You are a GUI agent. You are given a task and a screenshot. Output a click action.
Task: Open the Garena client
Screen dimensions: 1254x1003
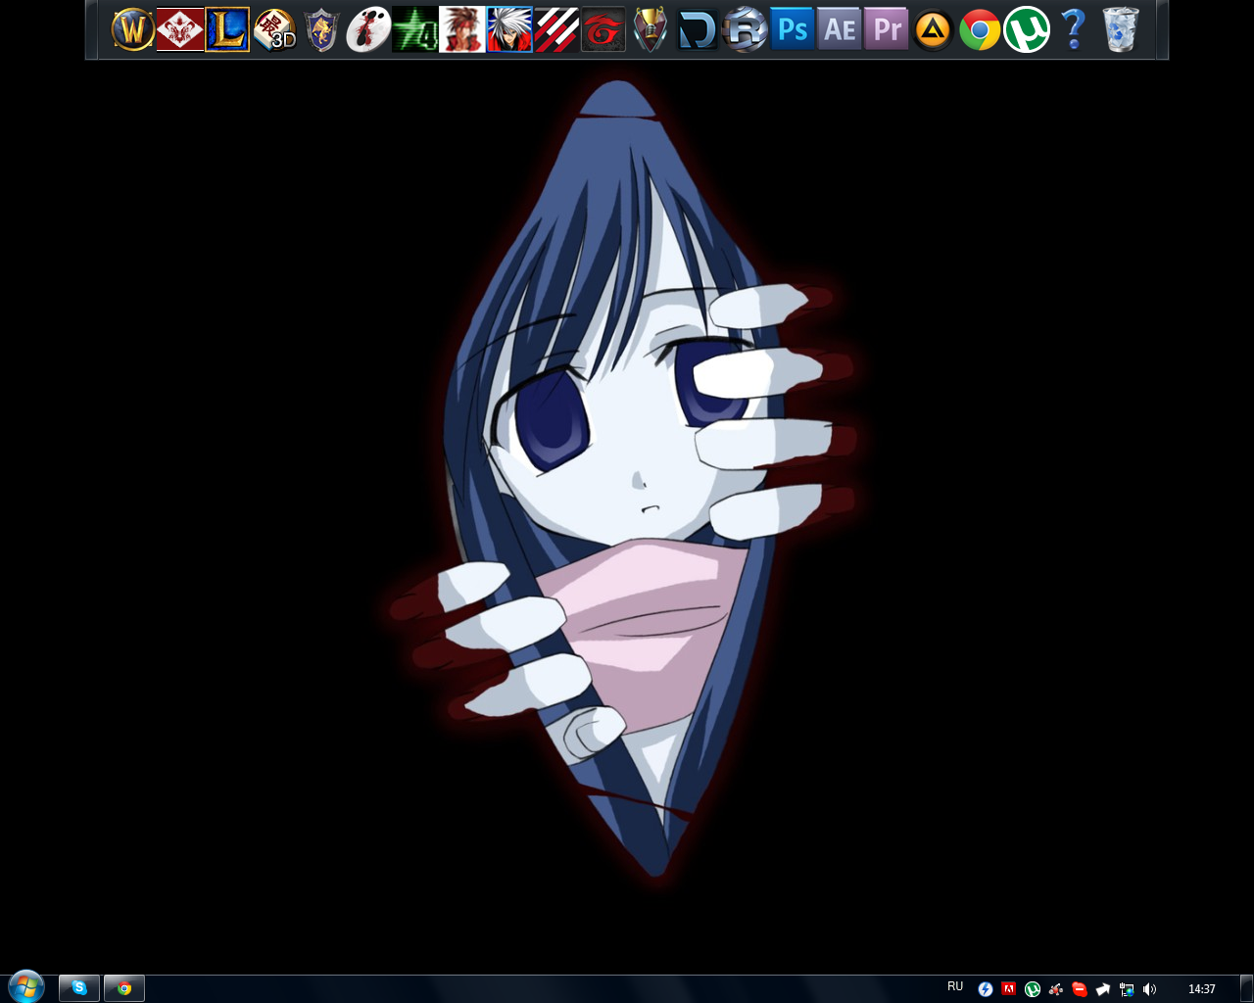(x=603, y=29)
